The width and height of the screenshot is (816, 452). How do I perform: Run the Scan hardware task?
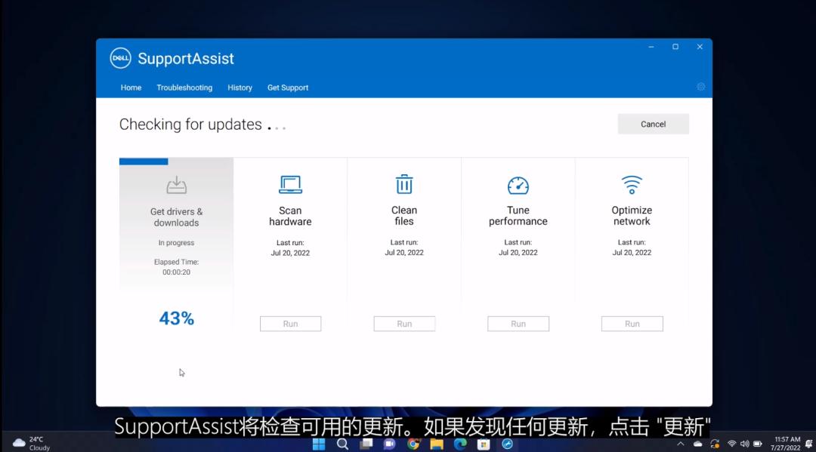tap(290, 323)
